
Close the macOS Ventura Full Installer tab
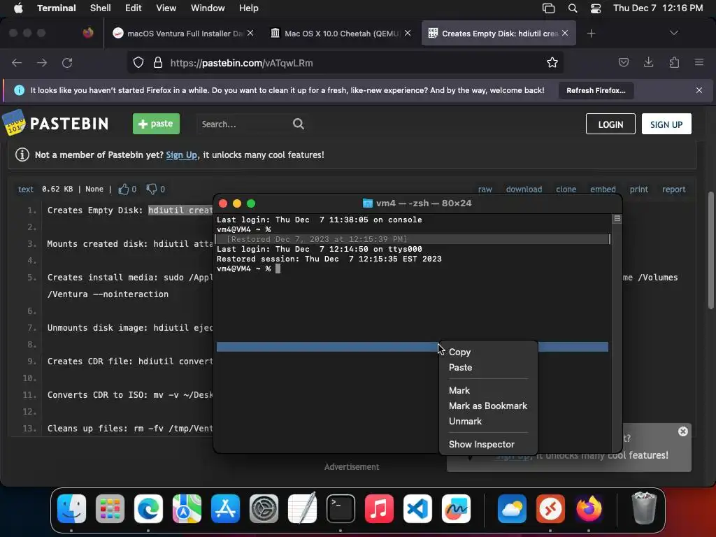[x=250, y=33]
